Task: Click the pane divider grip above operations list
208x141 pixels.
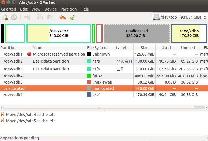Action: pyautogui.click(x=104, y=110)
